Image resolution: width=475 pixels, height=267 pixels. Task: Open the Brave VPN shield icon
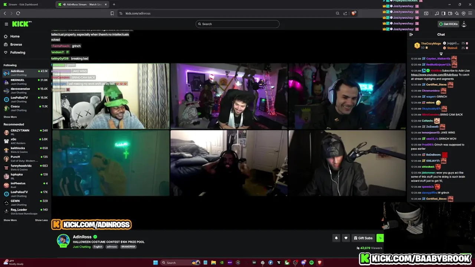click(463, 13)
